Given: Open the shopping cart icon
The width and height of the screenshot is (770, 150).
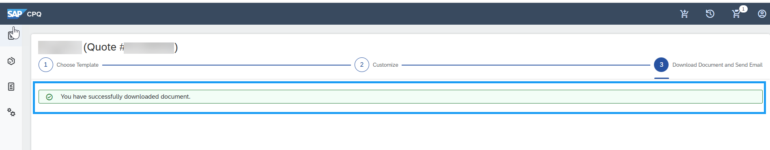Looking at the screenshot, I should (x=736, y=14).
